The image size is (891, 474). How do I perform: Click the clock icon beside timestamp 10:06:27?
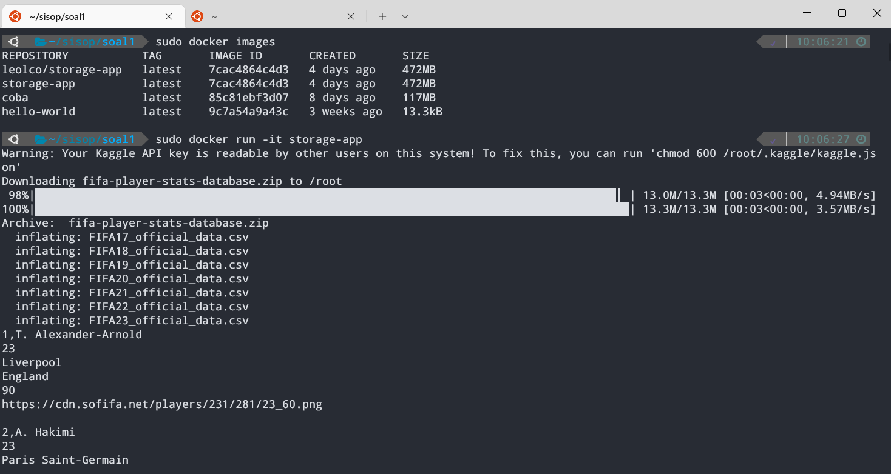[862, 139]
